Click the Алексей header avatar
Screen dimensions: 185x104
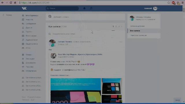(x=155, y=8)
